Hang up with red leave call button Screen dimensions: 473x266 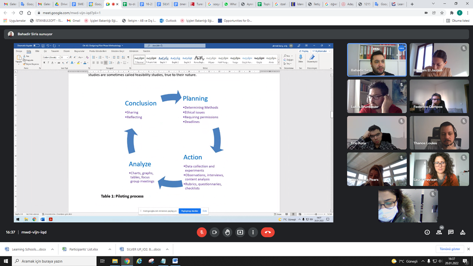point(268,232)
